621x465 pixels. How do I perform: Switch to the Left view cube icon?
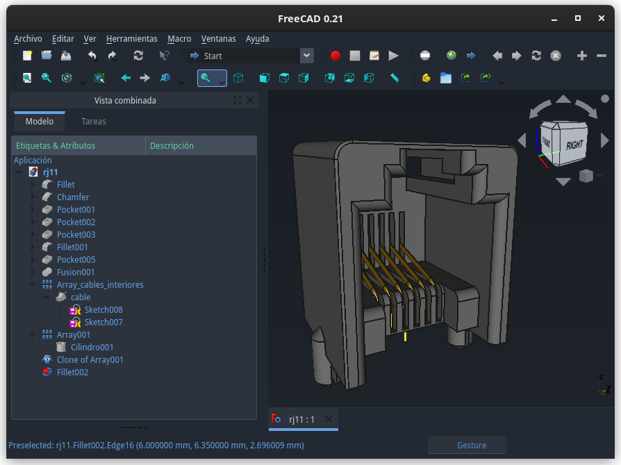point(369,78)
